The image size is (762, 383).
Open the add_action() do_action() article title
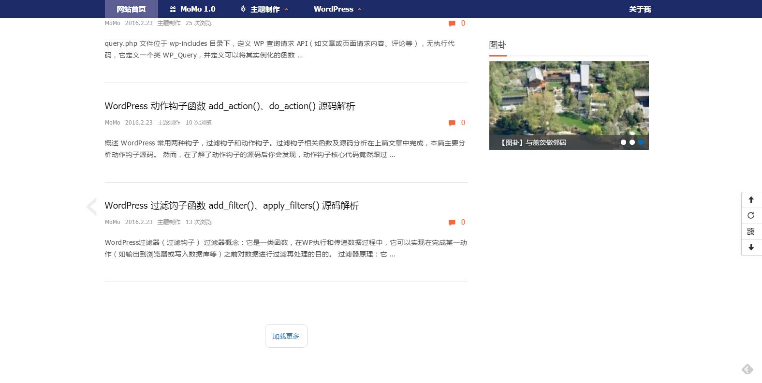pos(230,106)
